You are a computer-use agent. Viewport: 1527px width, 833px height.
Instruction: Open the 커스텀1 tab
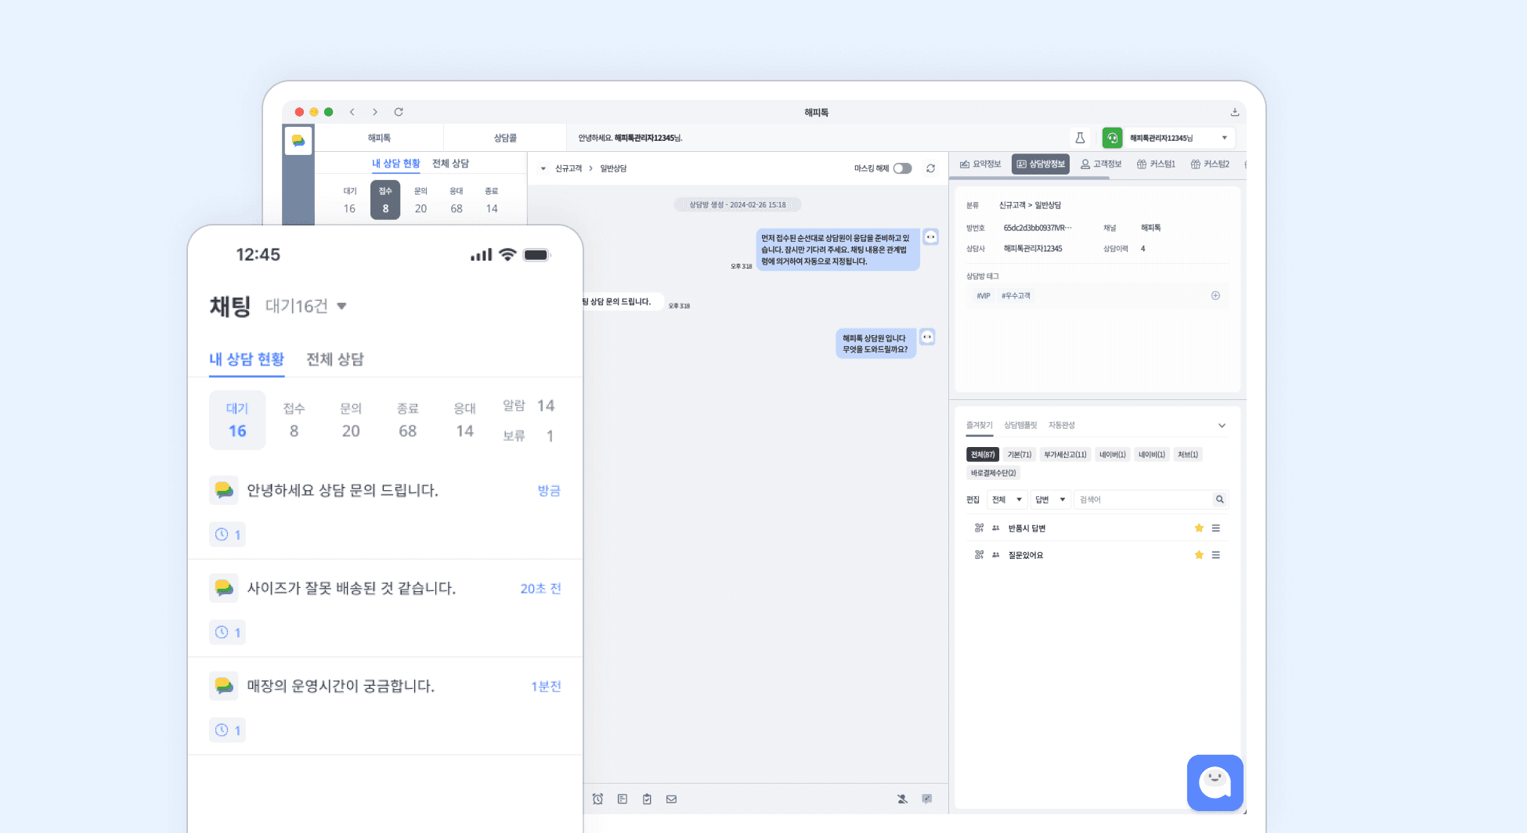1156,164
